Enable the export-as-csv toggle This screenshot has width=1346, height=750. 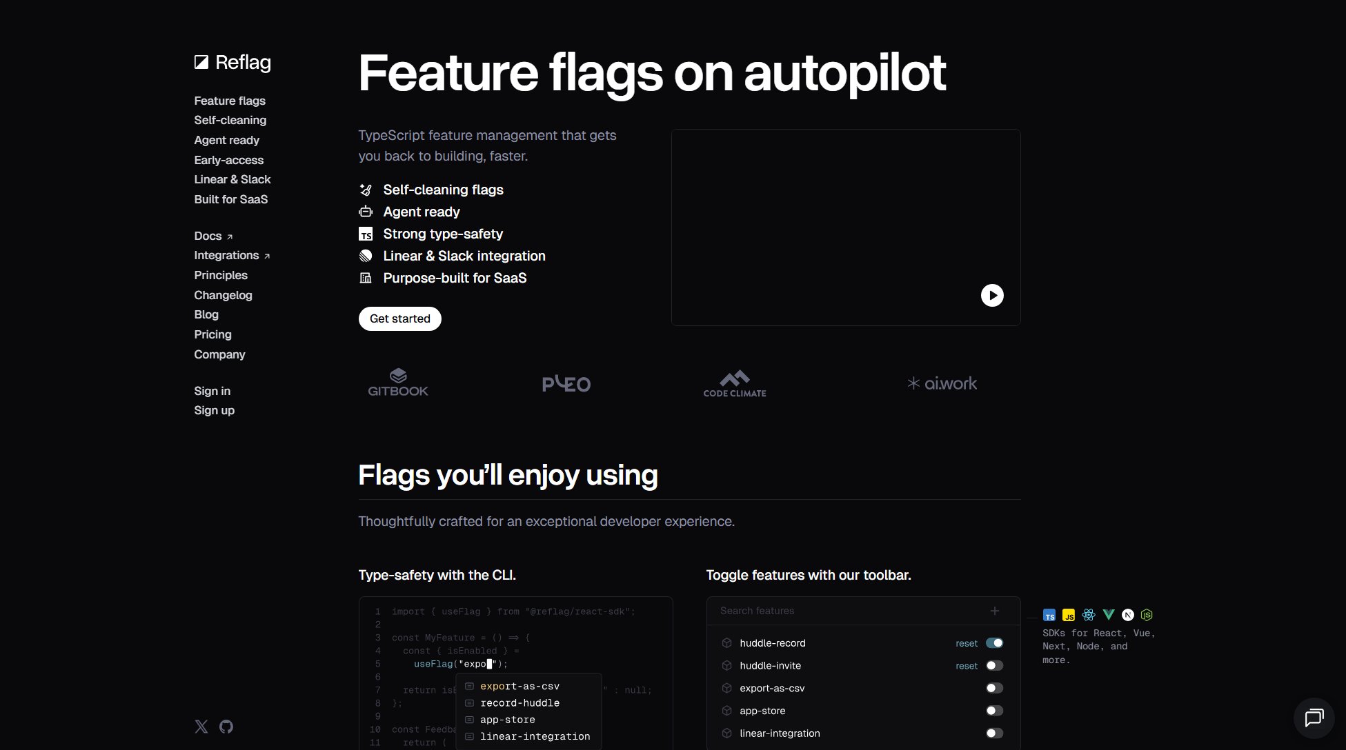pos(994,688)
